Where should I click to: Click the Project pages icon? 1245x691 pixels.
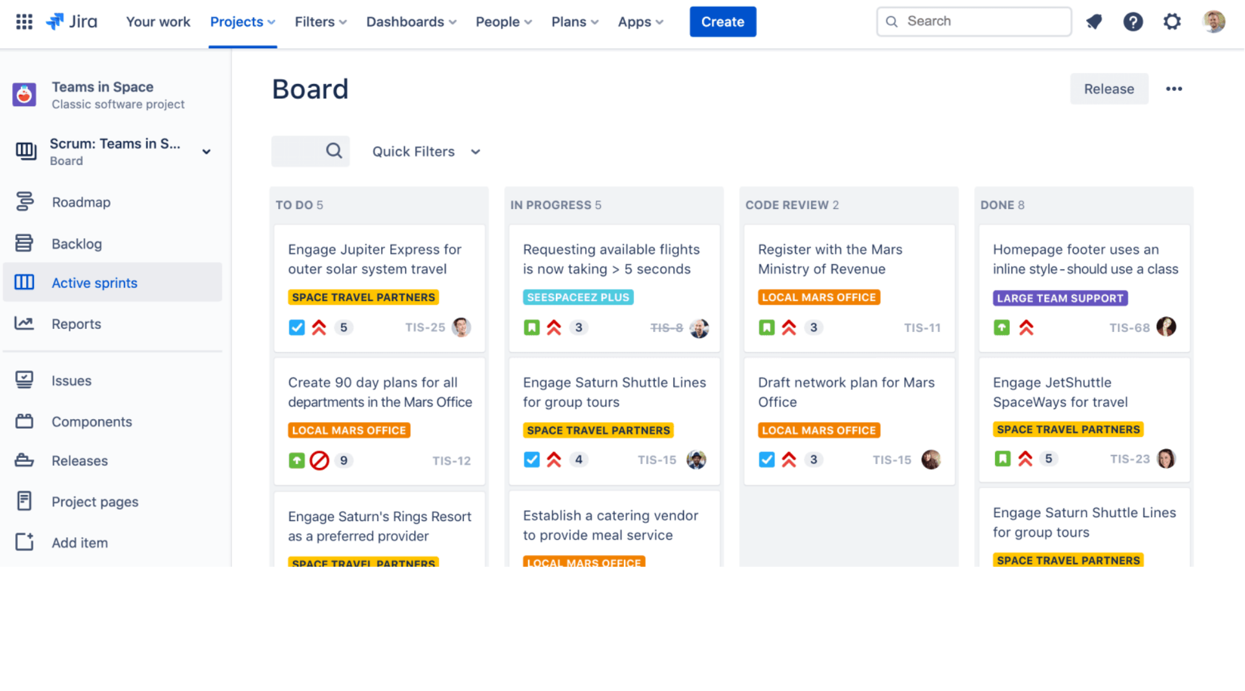tap(24, 501)
